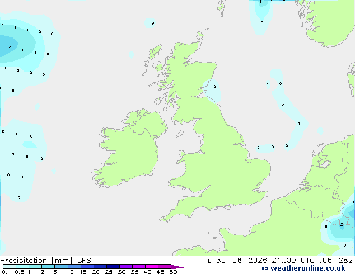This screenshot has width=355, height=274.
Task: Click the 1–2 mm legend color swatch
Action: click(35, 267)
